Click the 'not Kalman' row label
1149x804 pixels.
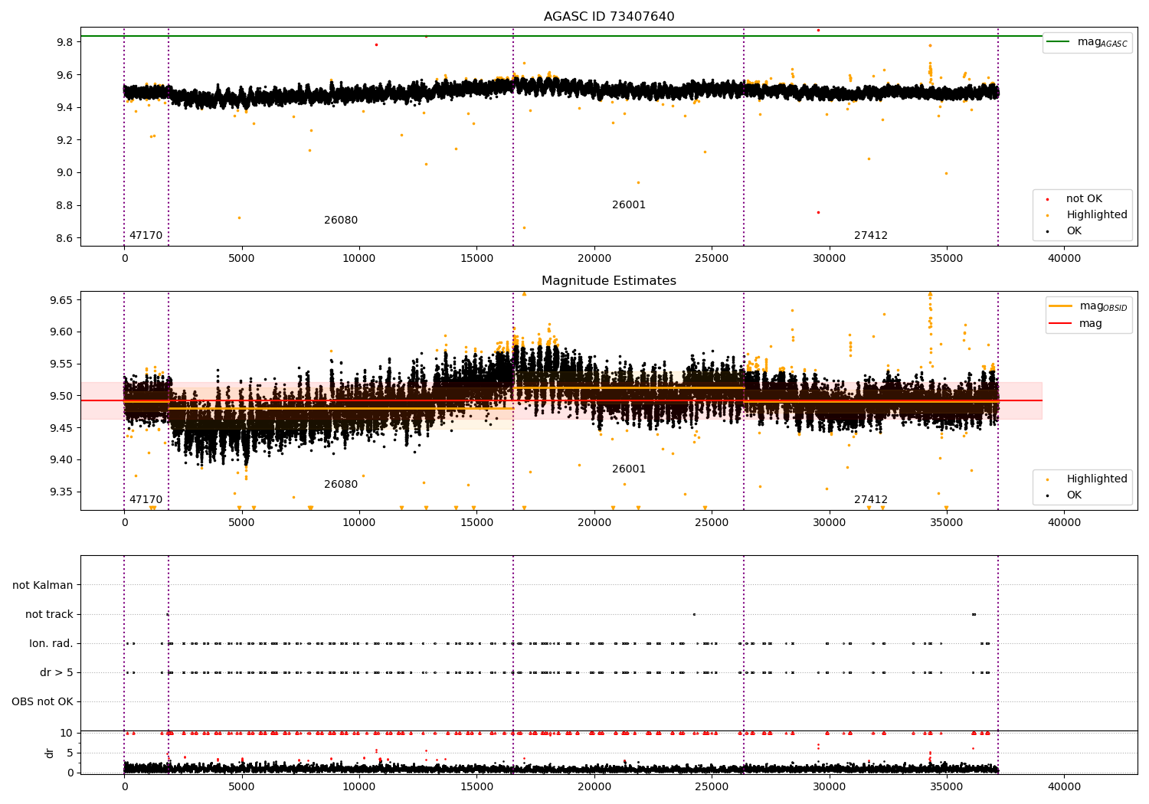point(43,585)
